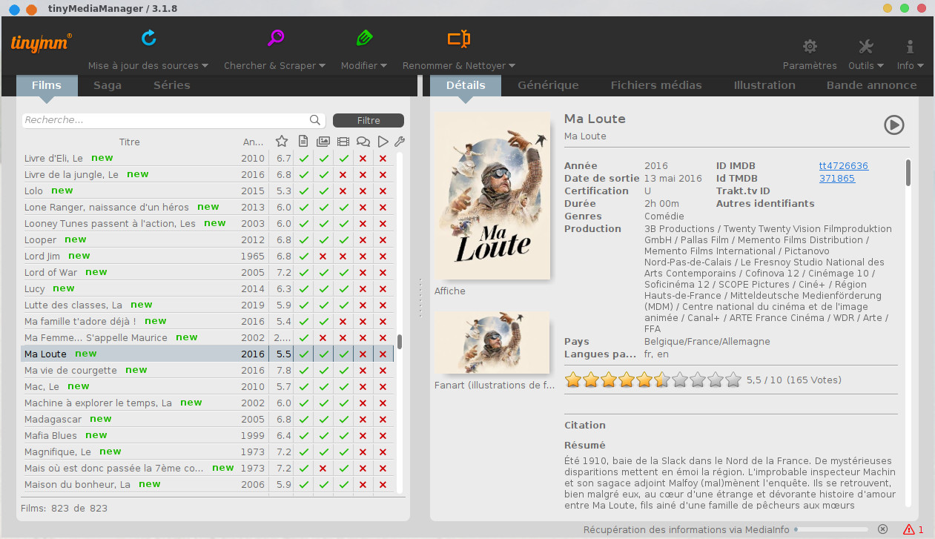The image size is (935, 539).
Task: Open column settings with the wrench header icon
Action: tap(399, 142)
